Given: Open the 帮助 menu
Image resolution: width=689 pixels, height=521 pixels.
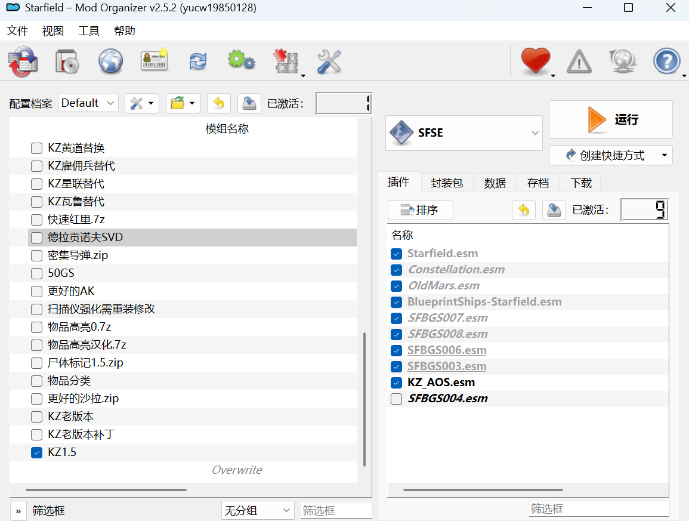Looking at the screenshot, I should [124, 31].
